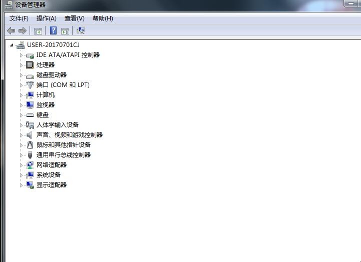Select the 声音、视频和游戏控制器 speaker icon

click(30, 135)
